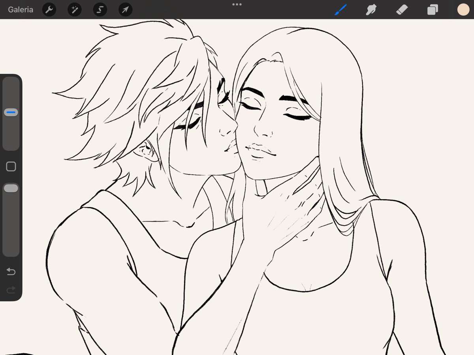Undo the last stroke
The image size is (474, 355).
click(11, 272)
